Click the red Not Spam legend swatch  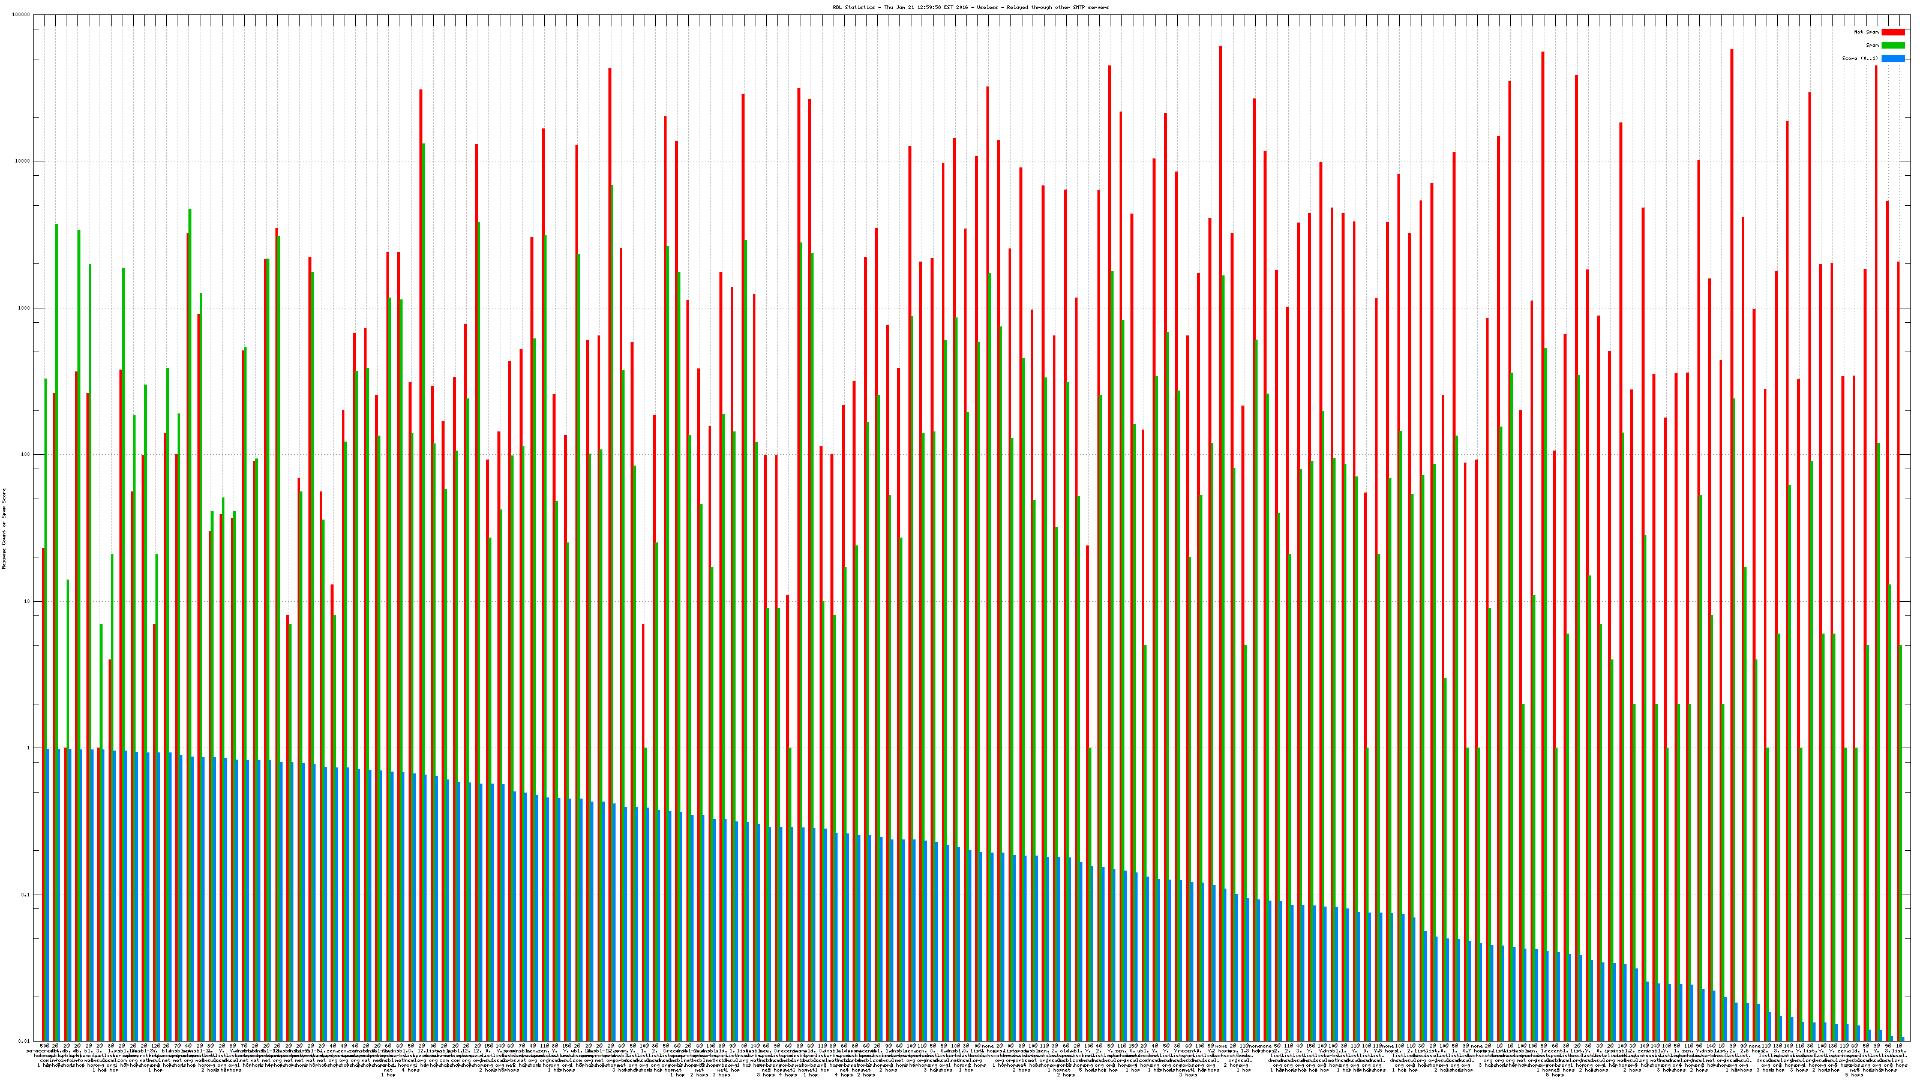pyautogui.click(x=1892, y=32)
